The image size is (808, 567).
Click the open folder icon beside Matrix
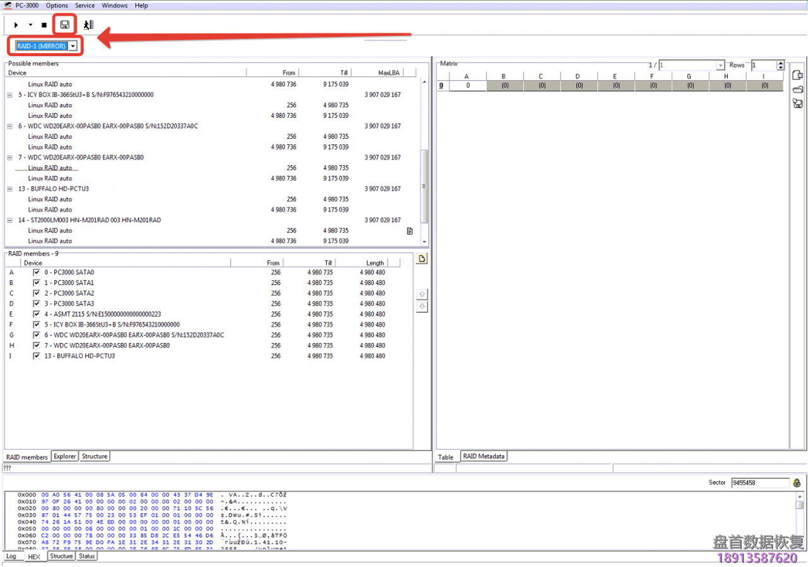click(797, 89)
